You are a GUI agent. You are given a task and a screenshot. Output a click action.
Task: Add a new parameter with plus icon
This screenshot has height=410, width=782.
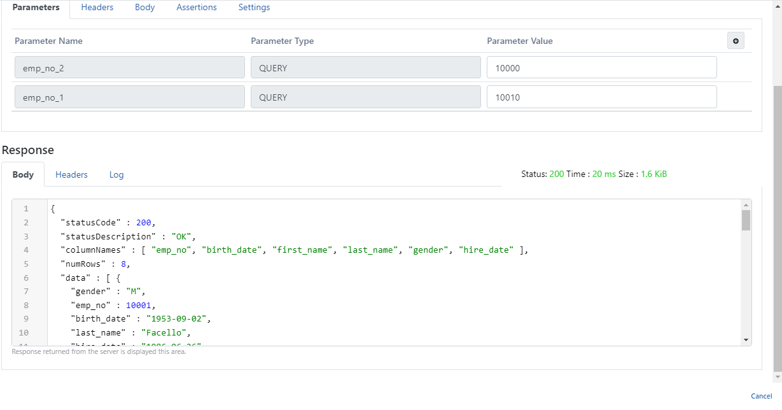736,41
